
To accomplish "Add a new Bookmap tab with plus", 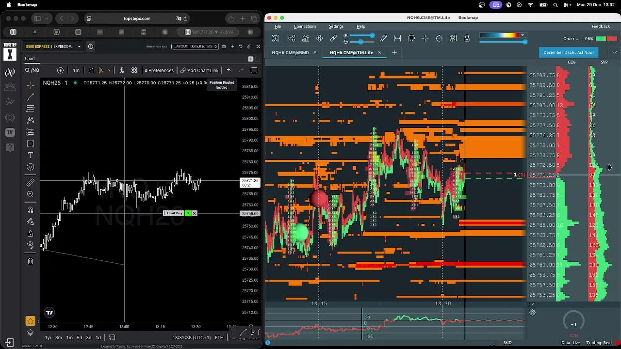I will (394, 52).
